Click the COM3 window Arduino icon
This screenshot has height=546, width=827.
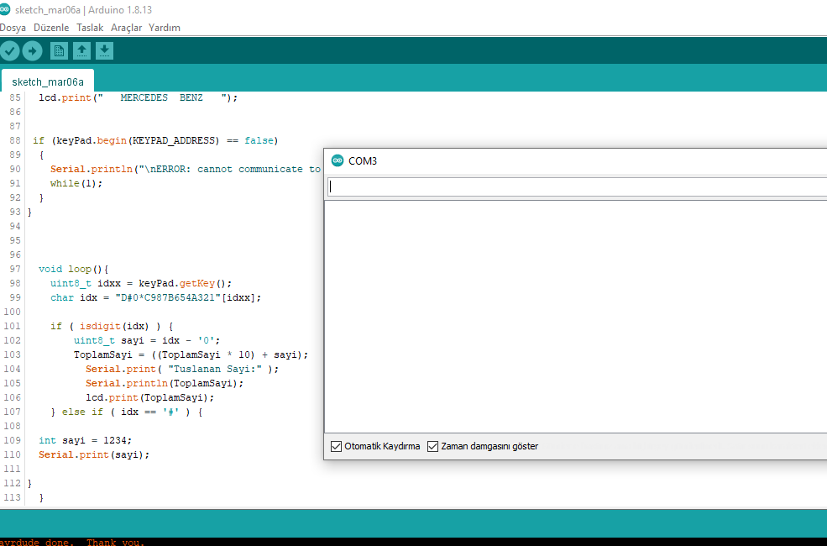click(x=338, y=160)
